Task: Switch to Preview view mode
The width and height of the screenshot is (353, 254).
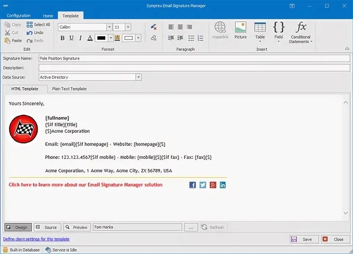Action: coord(77,227)
